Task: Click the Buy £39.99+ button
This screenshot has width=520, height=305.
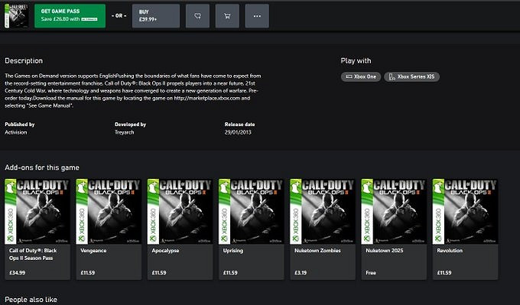Action: pyautogui.click(x=156, y=16)
